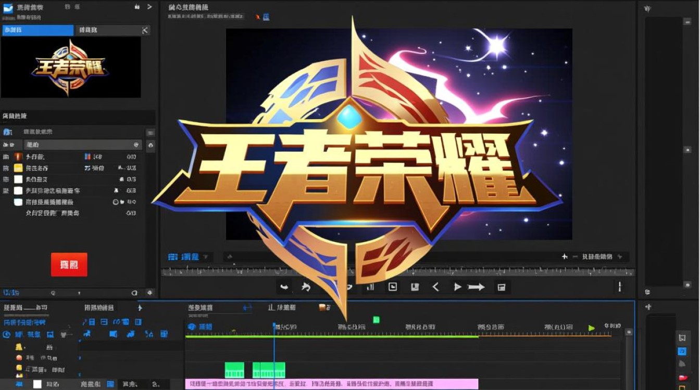Click the screen icon at the playback bar's right
Screen dimensions: 700x390
point(502,287)
